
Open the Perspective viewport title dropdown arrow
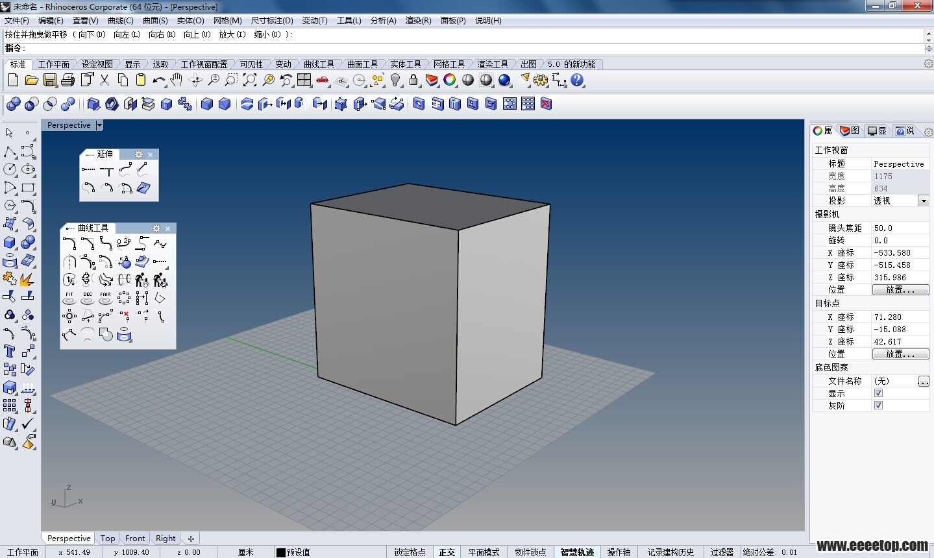click(99, 125)
